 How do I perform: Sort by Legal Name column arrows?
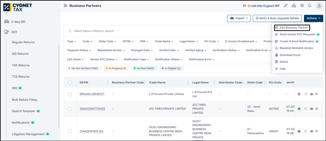[x=215, y=82]
